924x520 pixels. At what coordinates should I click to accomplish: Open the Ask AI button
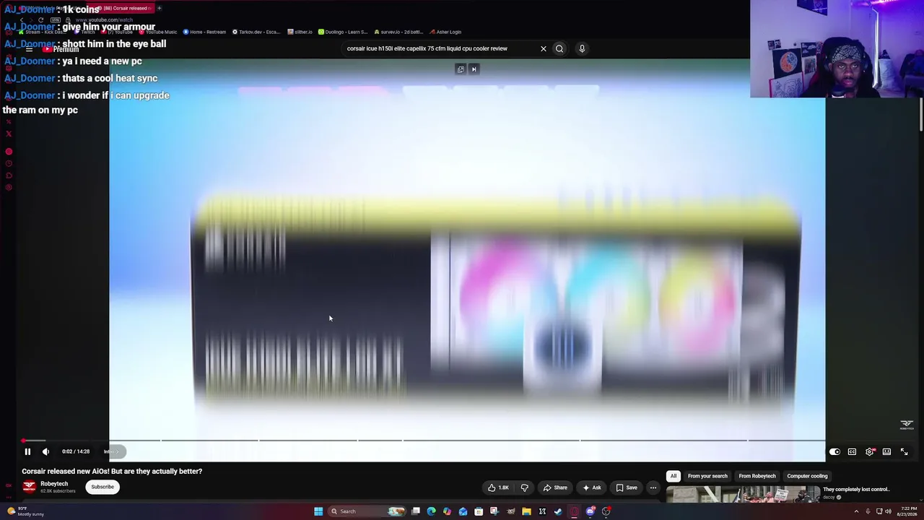[592, 487]
